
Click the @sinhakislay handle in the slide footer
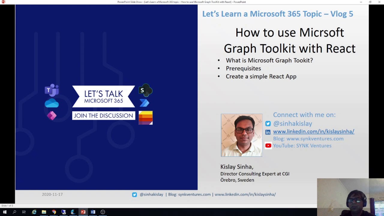[151, 194]
